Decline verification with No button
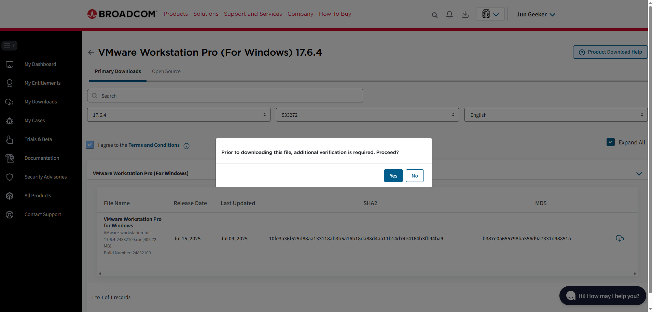653x312 pixels. click(415, 176)
